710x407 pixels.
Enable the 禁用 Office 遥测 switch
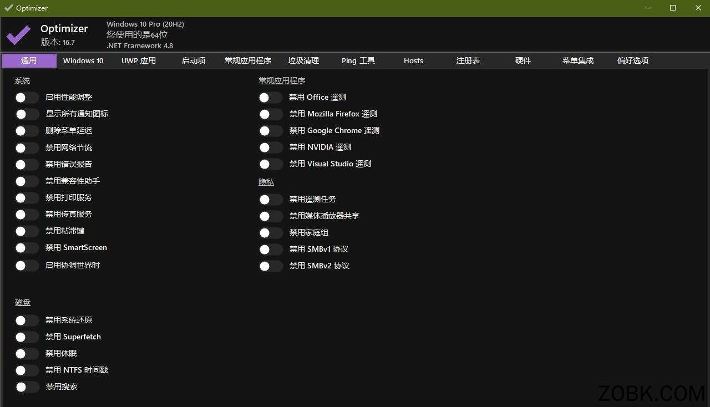(x=270, y=97)
